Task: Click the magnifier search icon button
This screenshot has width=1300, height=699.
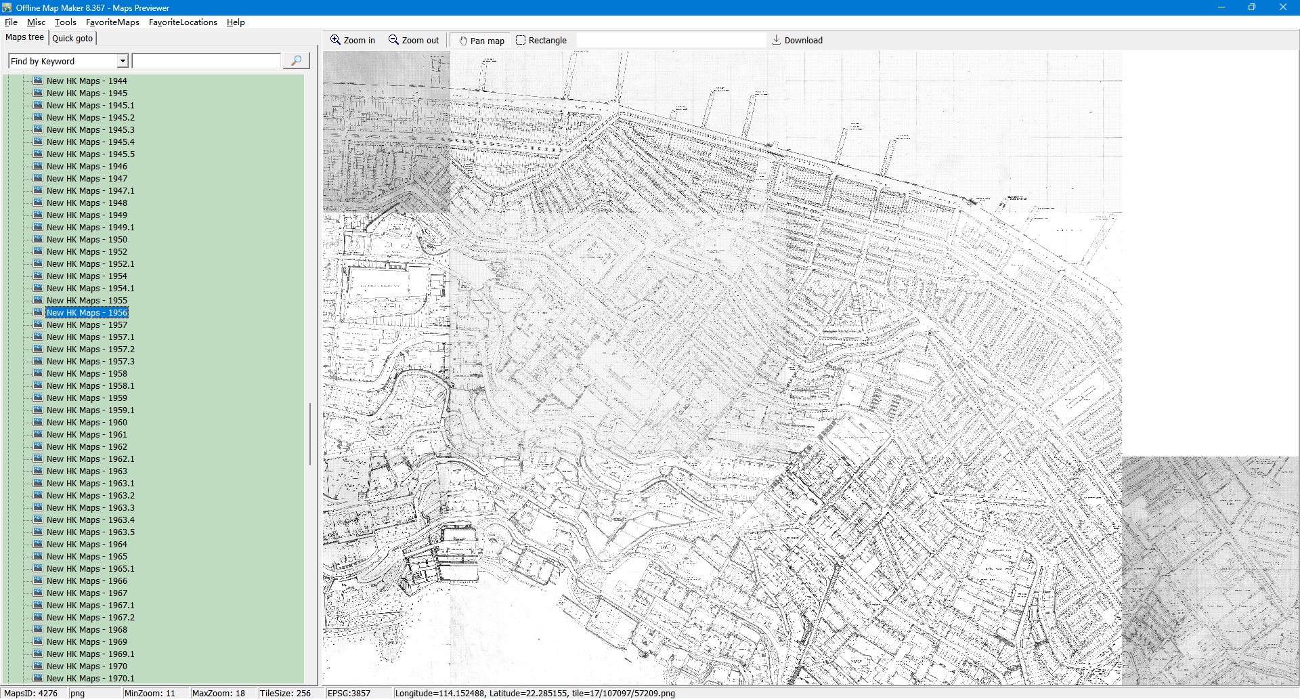Action: point(296,61)
